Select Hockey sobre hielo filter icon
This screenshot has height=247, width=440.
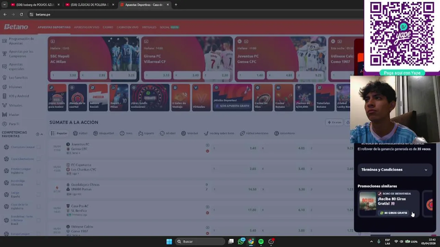click(x=206, y=133)
